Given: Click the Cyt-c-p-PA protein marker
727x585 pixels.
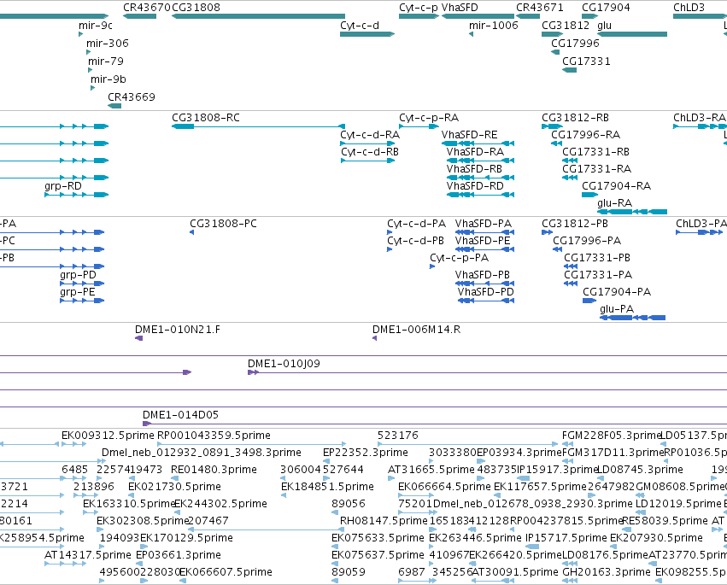Looking at the screenshot, I should click(432, 266).
